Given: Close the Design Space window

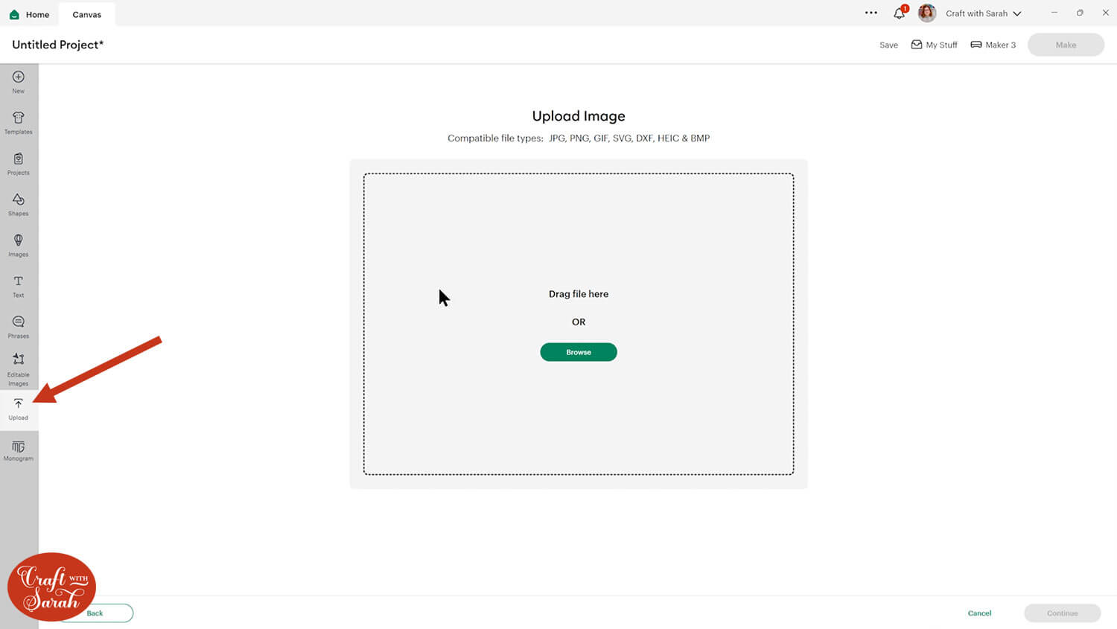Looking at the screenshot, I should (1106, 13).
